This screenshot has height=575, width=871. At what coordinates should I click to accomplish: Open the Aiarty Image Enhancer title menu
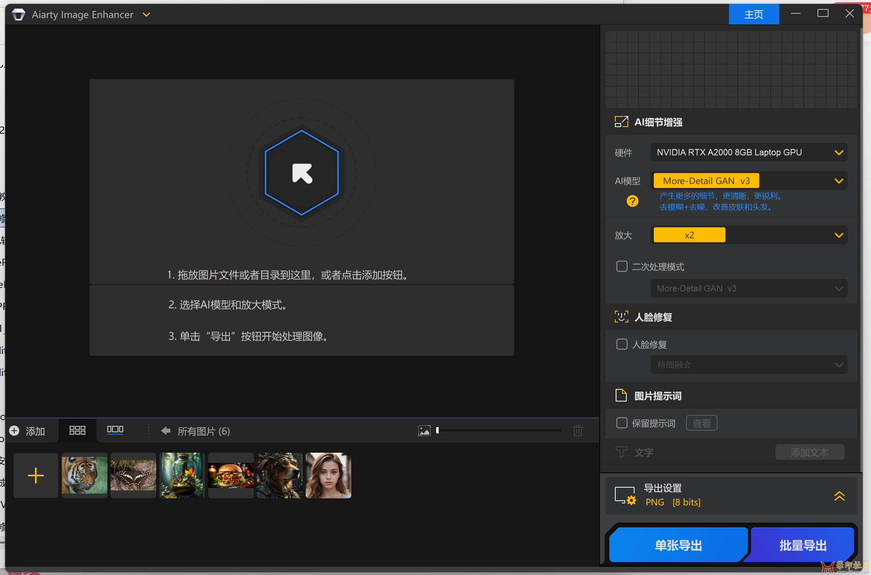tap(146, 15)
